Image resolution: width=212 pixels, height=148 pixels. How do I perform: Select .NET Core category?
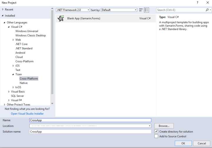21,44
